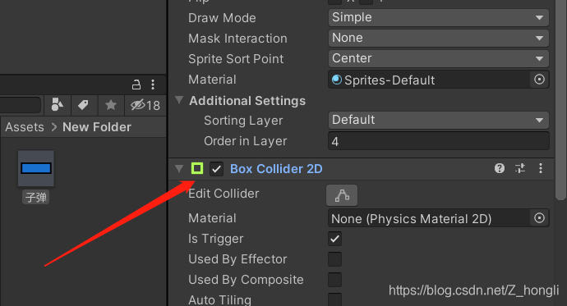Click the Edit Collider label

click(x=224, y=194)
